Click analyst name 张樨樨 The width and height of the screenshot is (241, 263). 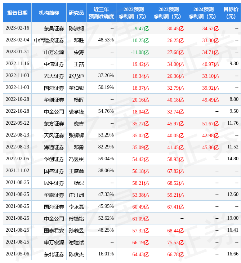[x=76, y=135]
